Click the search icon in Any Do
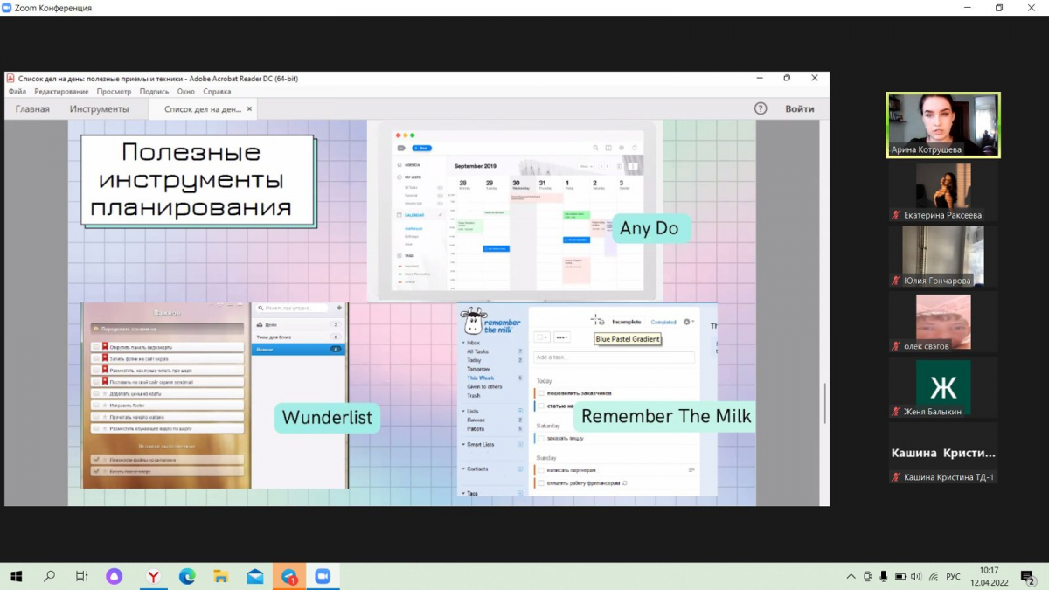1049x590 pixels. pos(596,148)
